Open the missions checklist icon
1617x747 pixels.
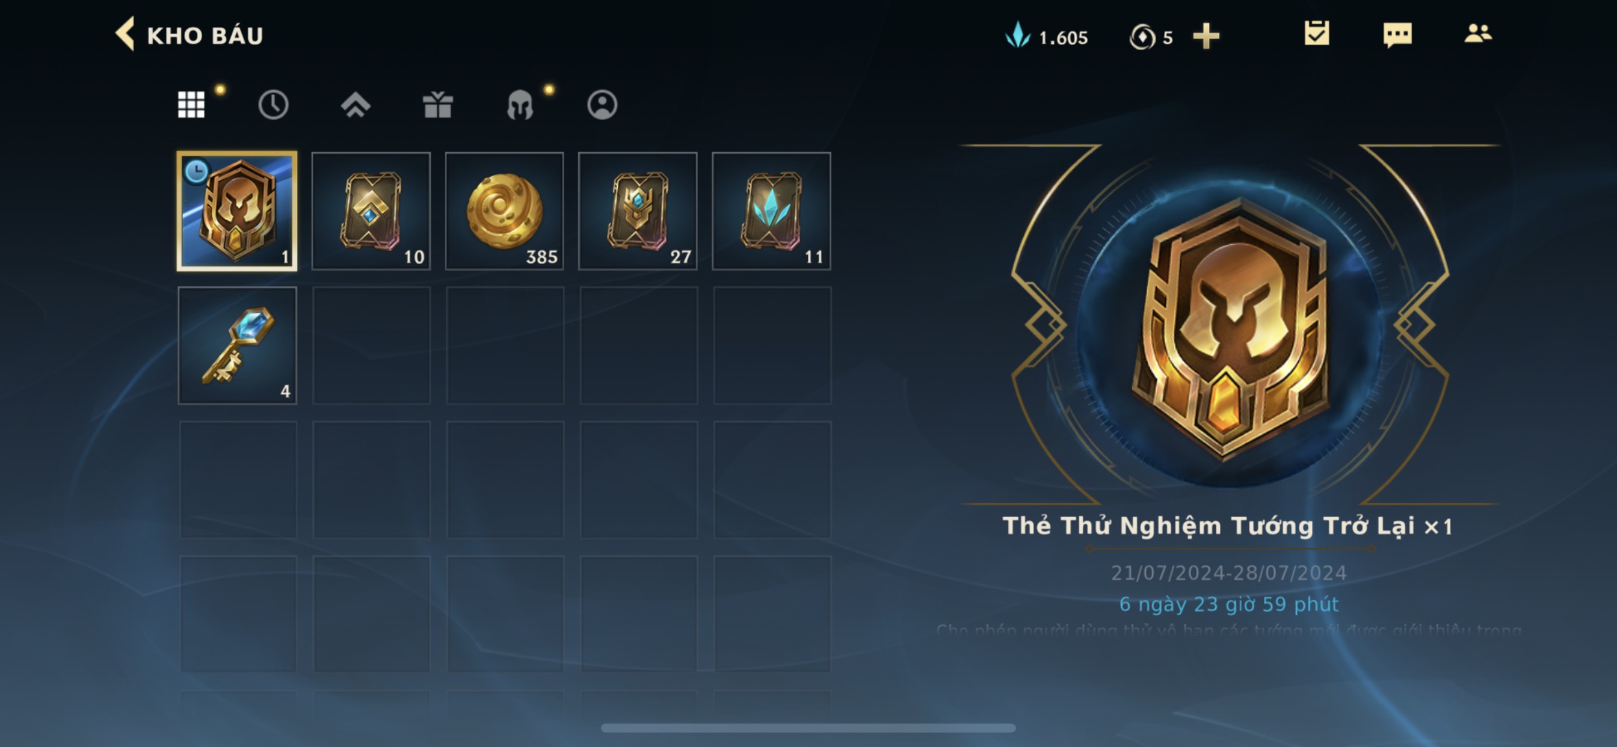point(1316,33)
